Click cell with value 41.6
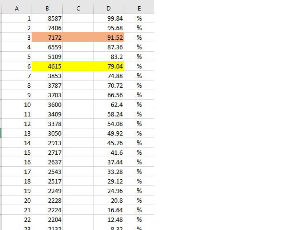 pos(109,152)
